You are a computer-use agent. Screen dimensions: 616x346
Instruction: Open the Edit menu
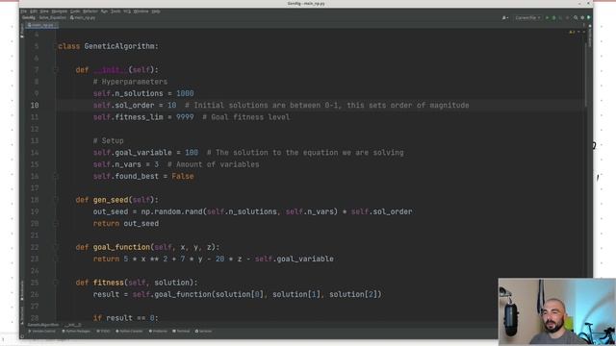[34, 12]
